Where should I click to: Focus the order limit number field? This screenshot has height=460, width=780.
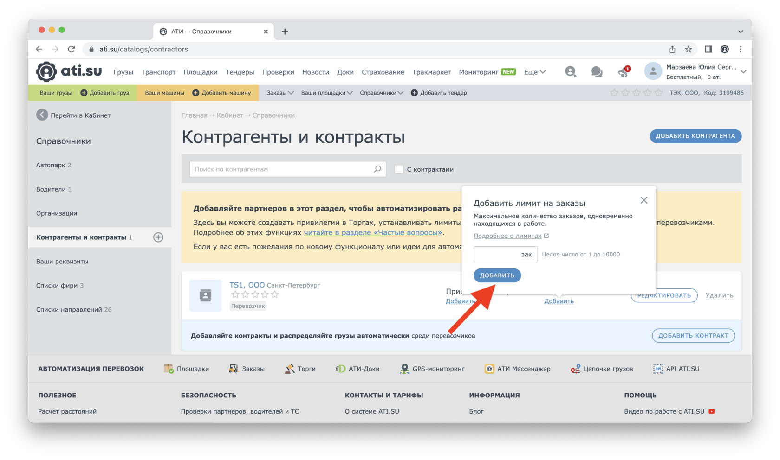[x=506, y=254]
